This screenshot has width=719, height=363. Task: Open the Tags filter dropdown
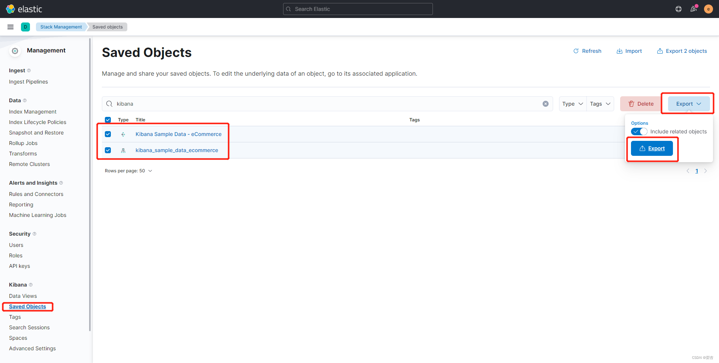point(599,104)
